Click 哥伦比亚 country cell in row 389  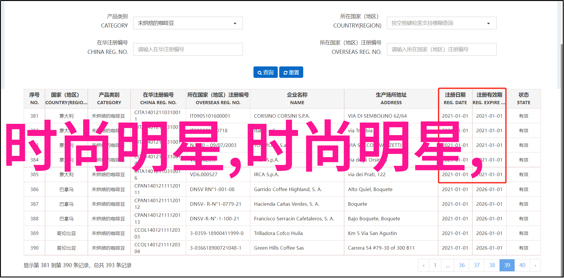click(x=66, y=233)
